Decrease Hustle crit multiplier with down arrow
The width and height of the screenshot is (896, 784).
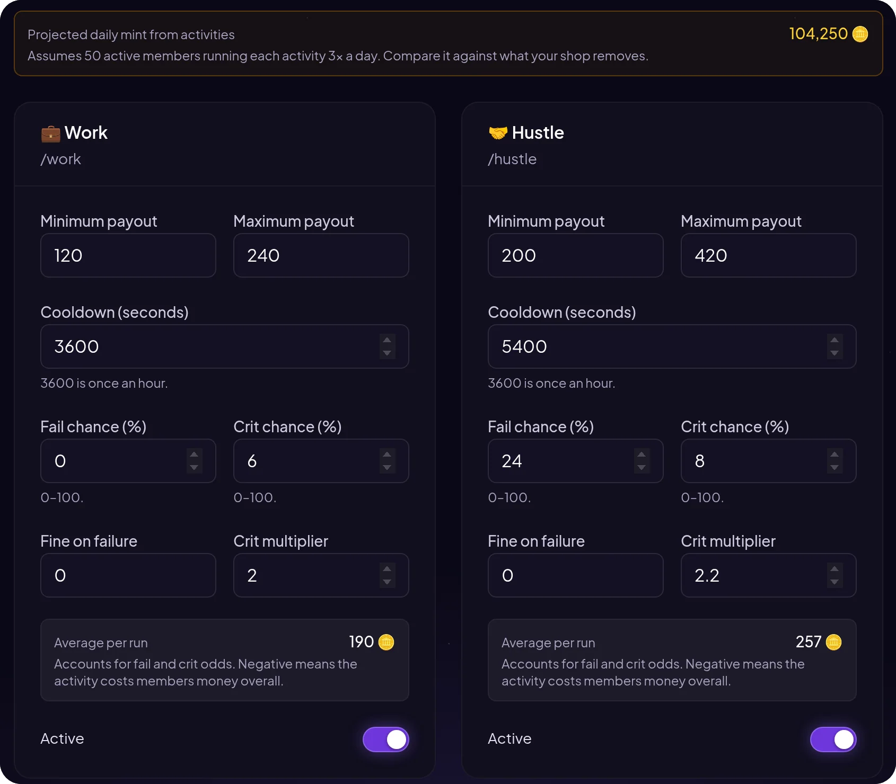tap(834, 582)
